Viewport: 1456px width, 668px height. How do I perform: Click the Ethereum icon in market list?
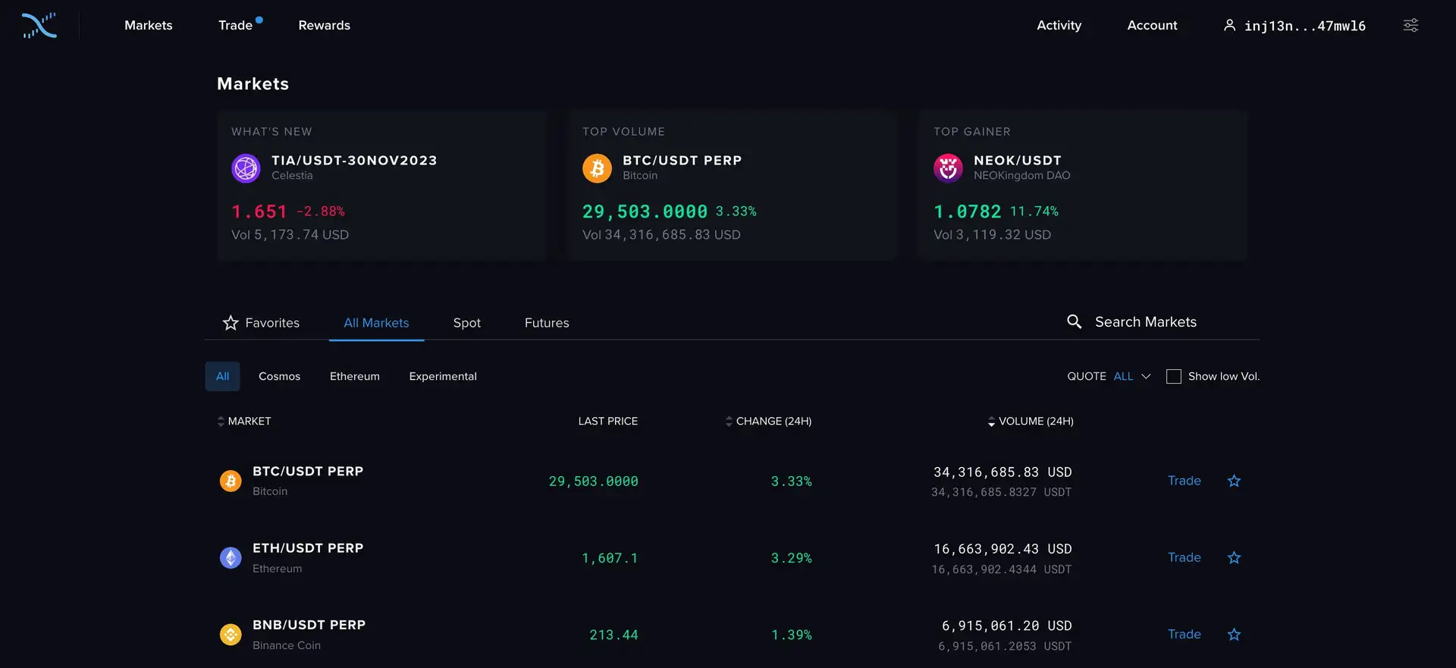[231, 558]
